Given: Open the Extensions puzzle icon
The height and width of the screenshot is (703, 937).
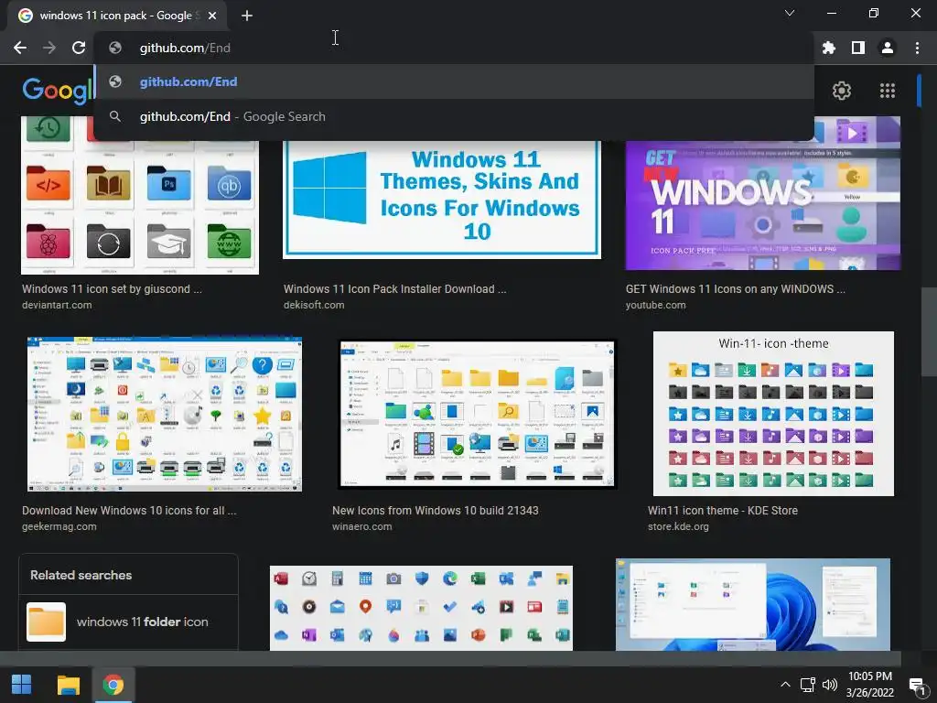Looking at the screenshot, I should pos(828,48).
